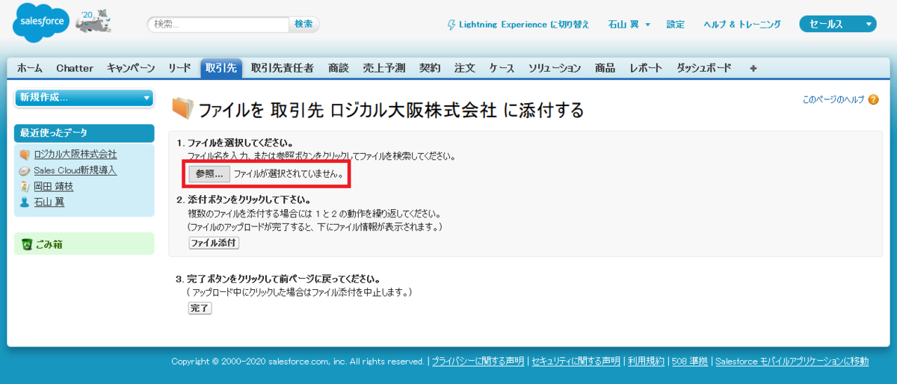The width and height of the screenshot is (897, 384).
Task: Open Sales Cloud新規導入 recent item link
Action: coord(75,170)
